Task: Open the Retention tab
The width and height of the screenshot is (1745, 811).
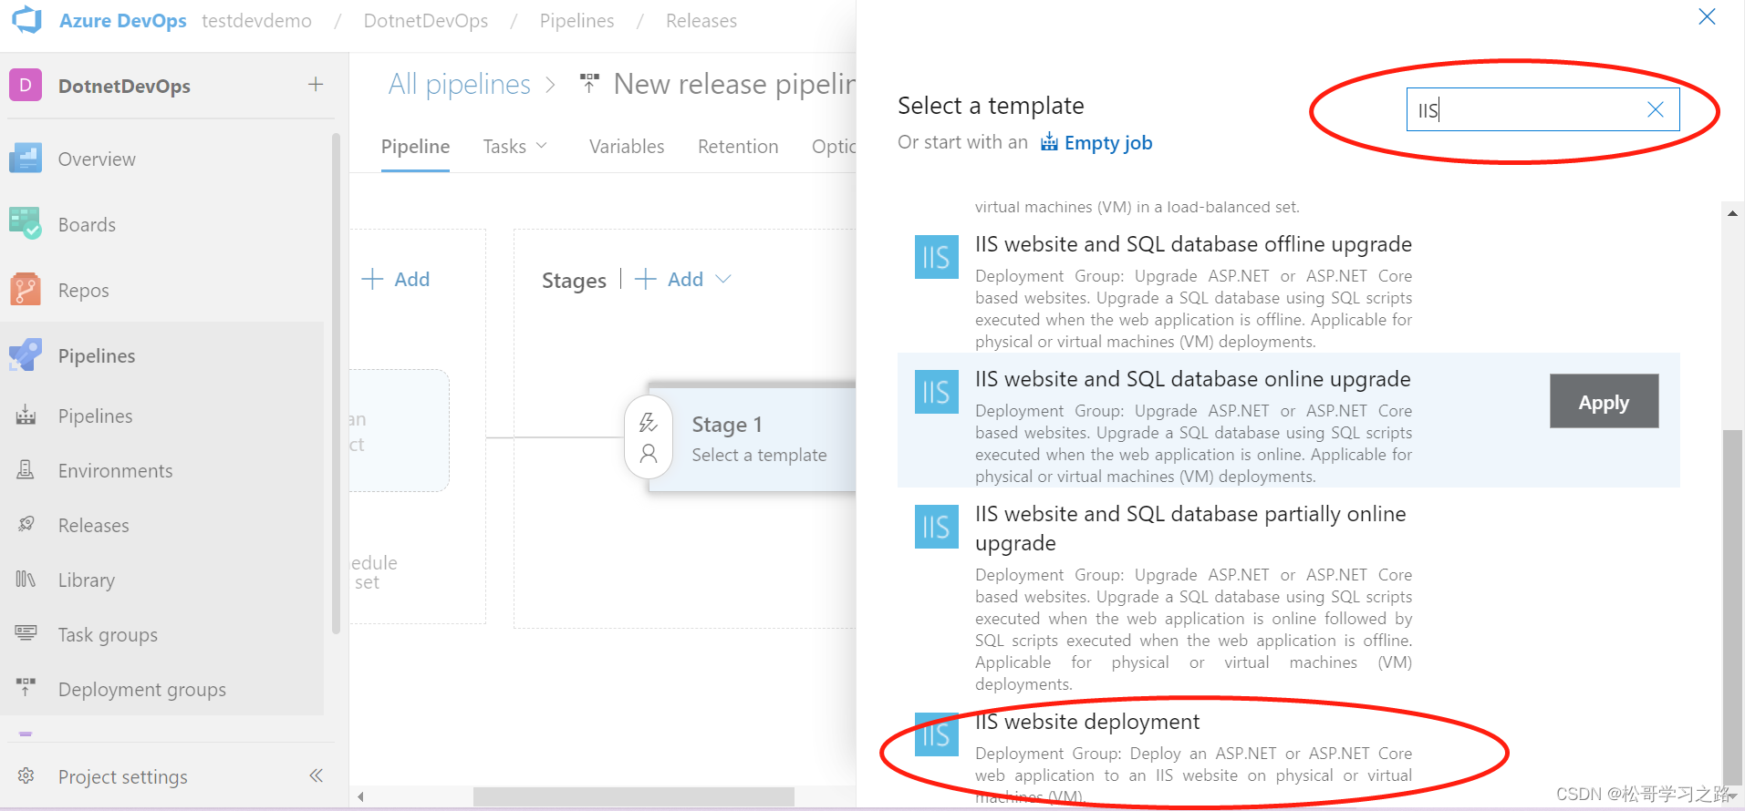Action: (x=738, y=147)
